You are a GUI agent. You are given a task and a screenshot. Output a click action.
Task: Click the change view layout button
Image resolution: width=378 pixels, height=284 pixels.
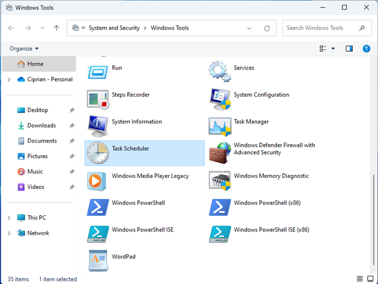tap(323, 48)
